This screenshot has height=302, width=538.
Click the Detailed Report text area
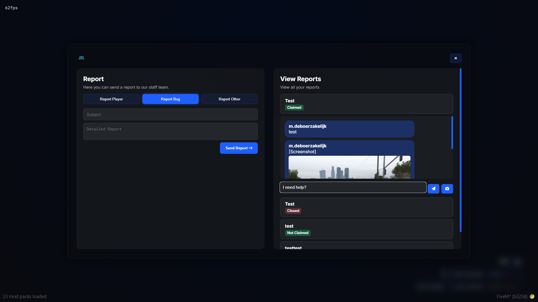(x=170, y=131)
